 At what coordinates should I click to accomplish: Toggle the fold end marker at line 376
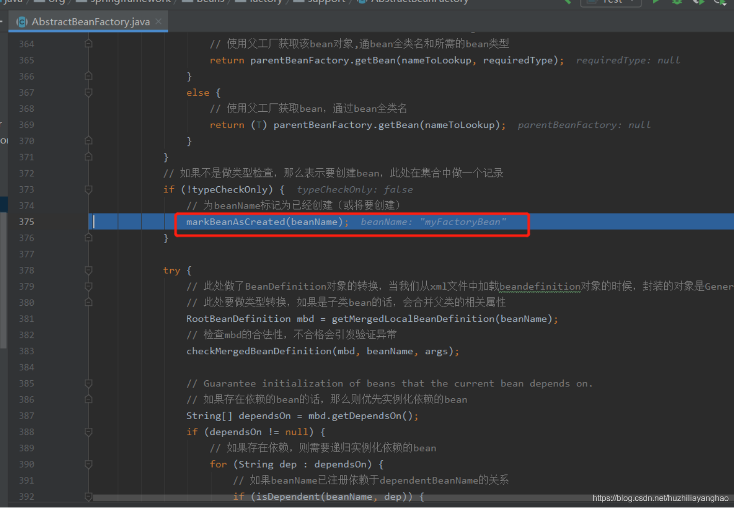[88, 238]
